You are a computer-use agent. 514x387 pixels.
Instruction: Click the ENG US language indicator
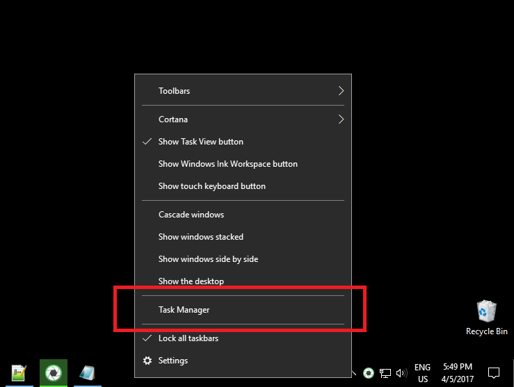point(423,373)
